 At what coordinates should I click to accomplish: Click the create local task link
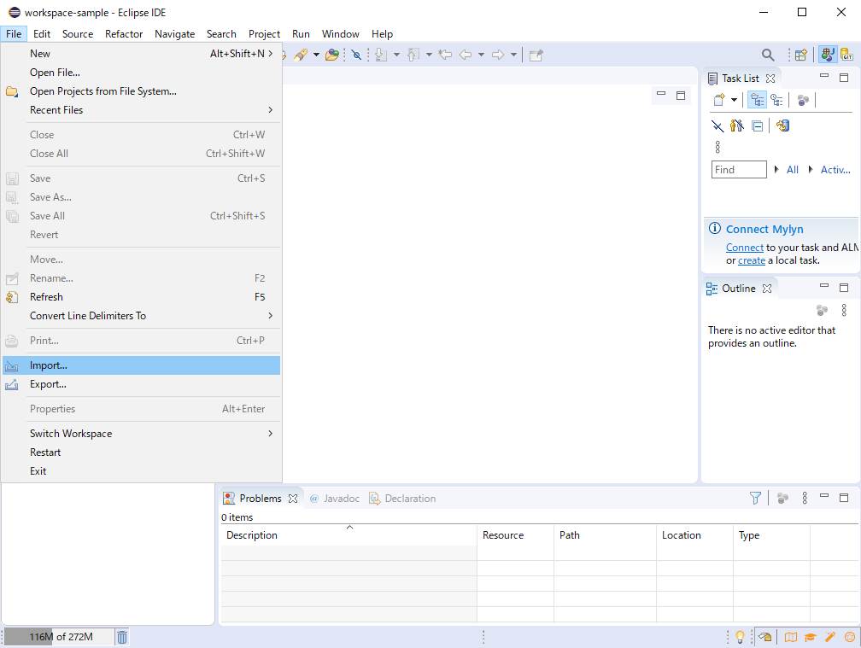752,260
